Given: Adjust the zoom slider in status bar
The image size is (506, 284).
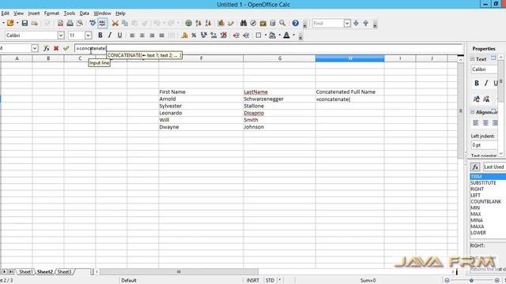Looking at the screenshot, I should coord(471,281).
